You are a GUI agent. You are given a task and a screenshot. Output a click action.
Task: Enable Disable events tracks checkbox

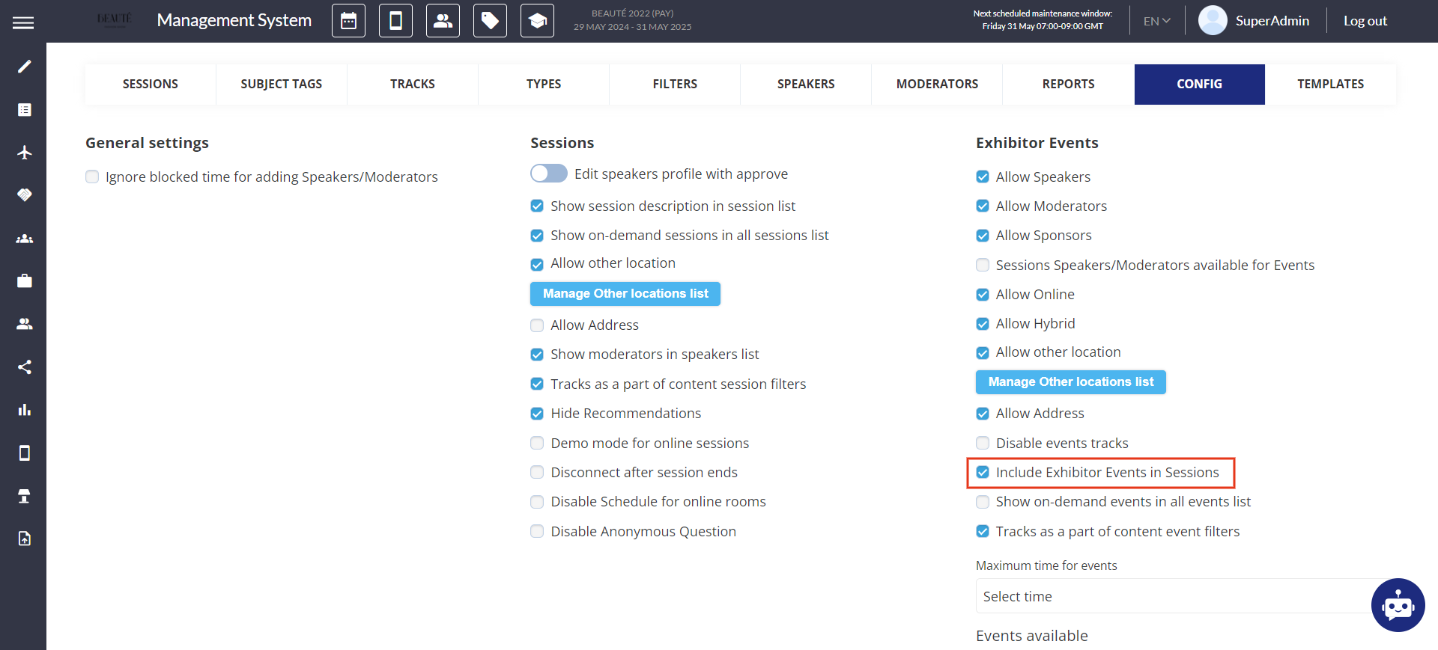tap(983, 444)
